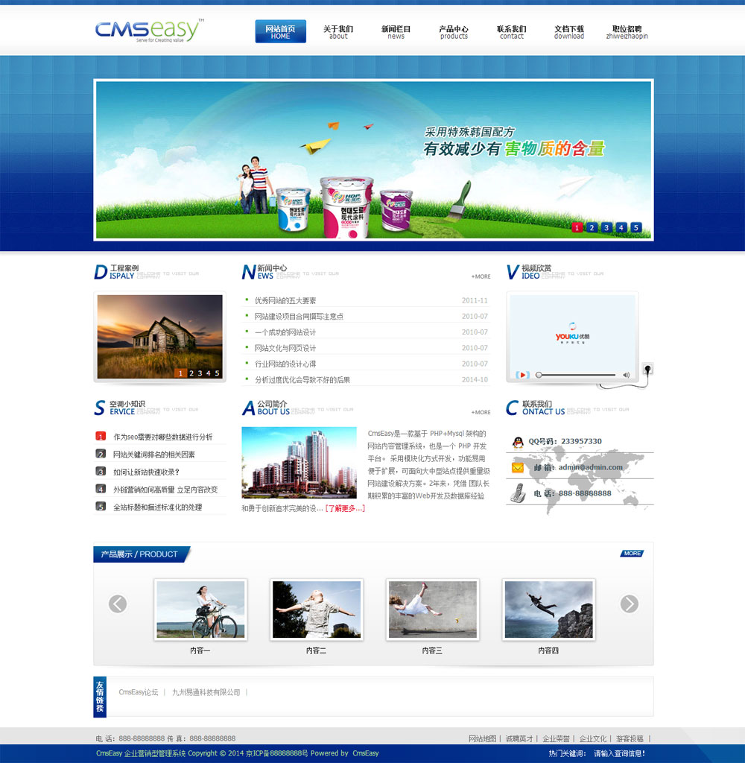This screenshot has width=745, height=763.
Task: Click the QQ penguin icon
Action: (x=518, y=442)
